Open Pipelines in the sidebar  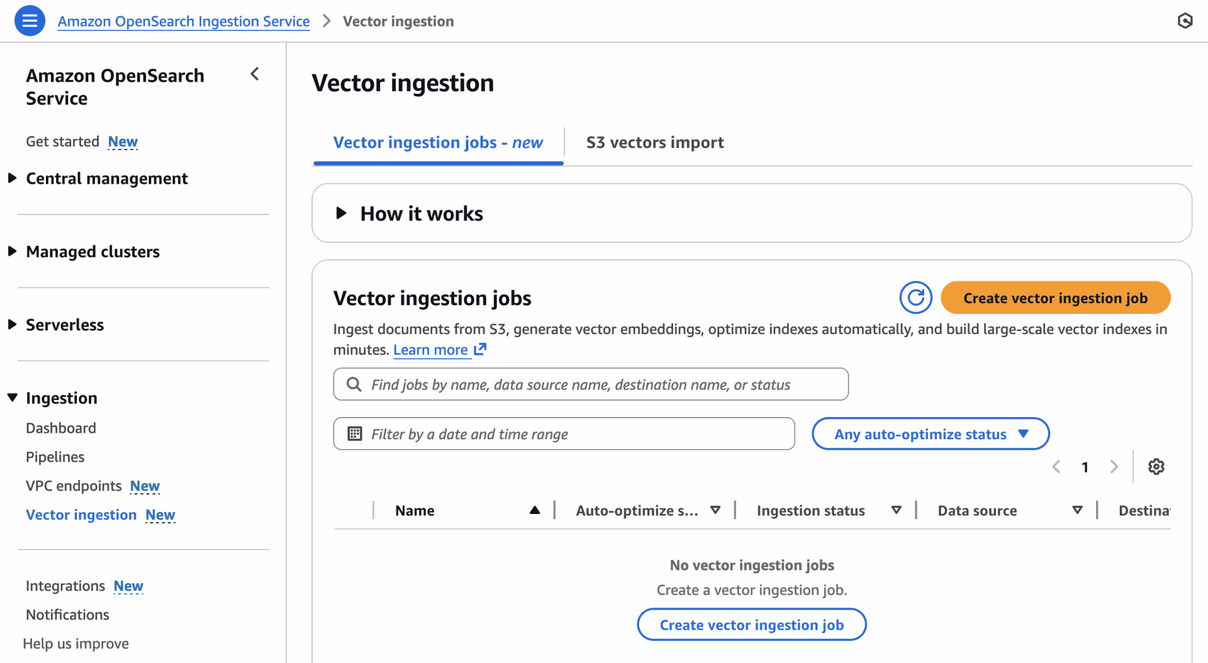click(55, 457)
